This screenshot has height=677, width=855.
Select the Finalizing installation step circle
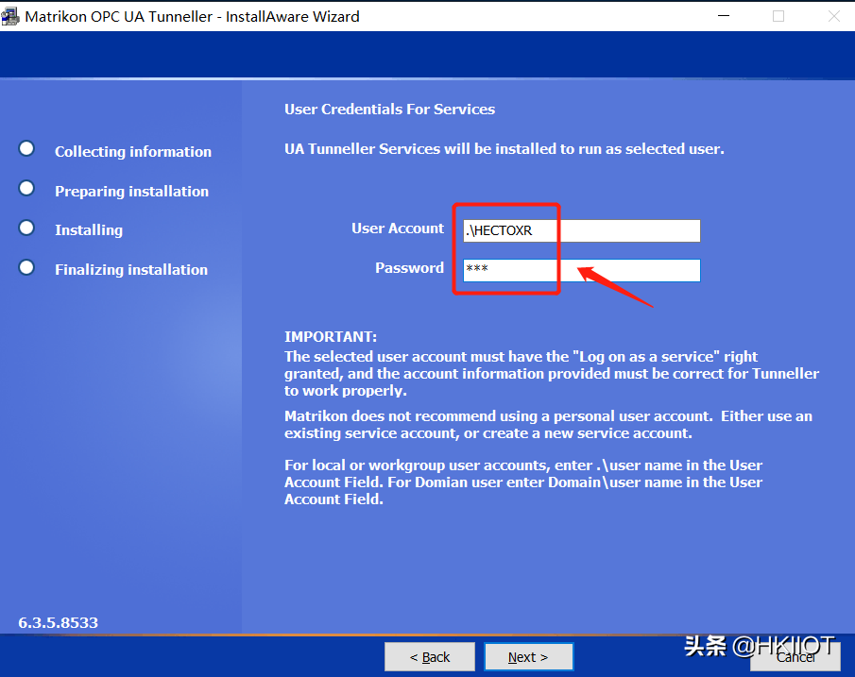[x=26, y=267]
